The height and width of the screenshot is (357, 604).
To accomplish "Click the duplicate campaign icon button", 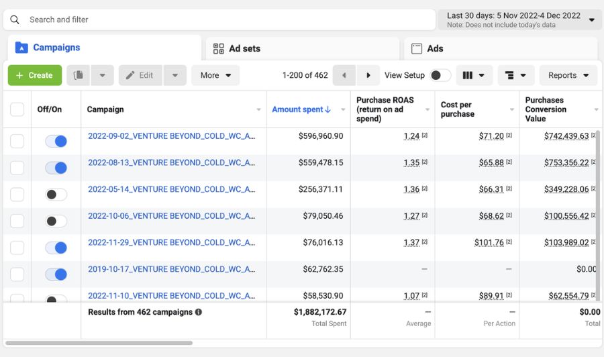I will coord(79,75).
